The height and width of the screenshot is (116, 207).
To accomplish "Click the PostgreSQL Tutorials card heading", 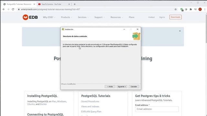I will (x=96, y=96).
